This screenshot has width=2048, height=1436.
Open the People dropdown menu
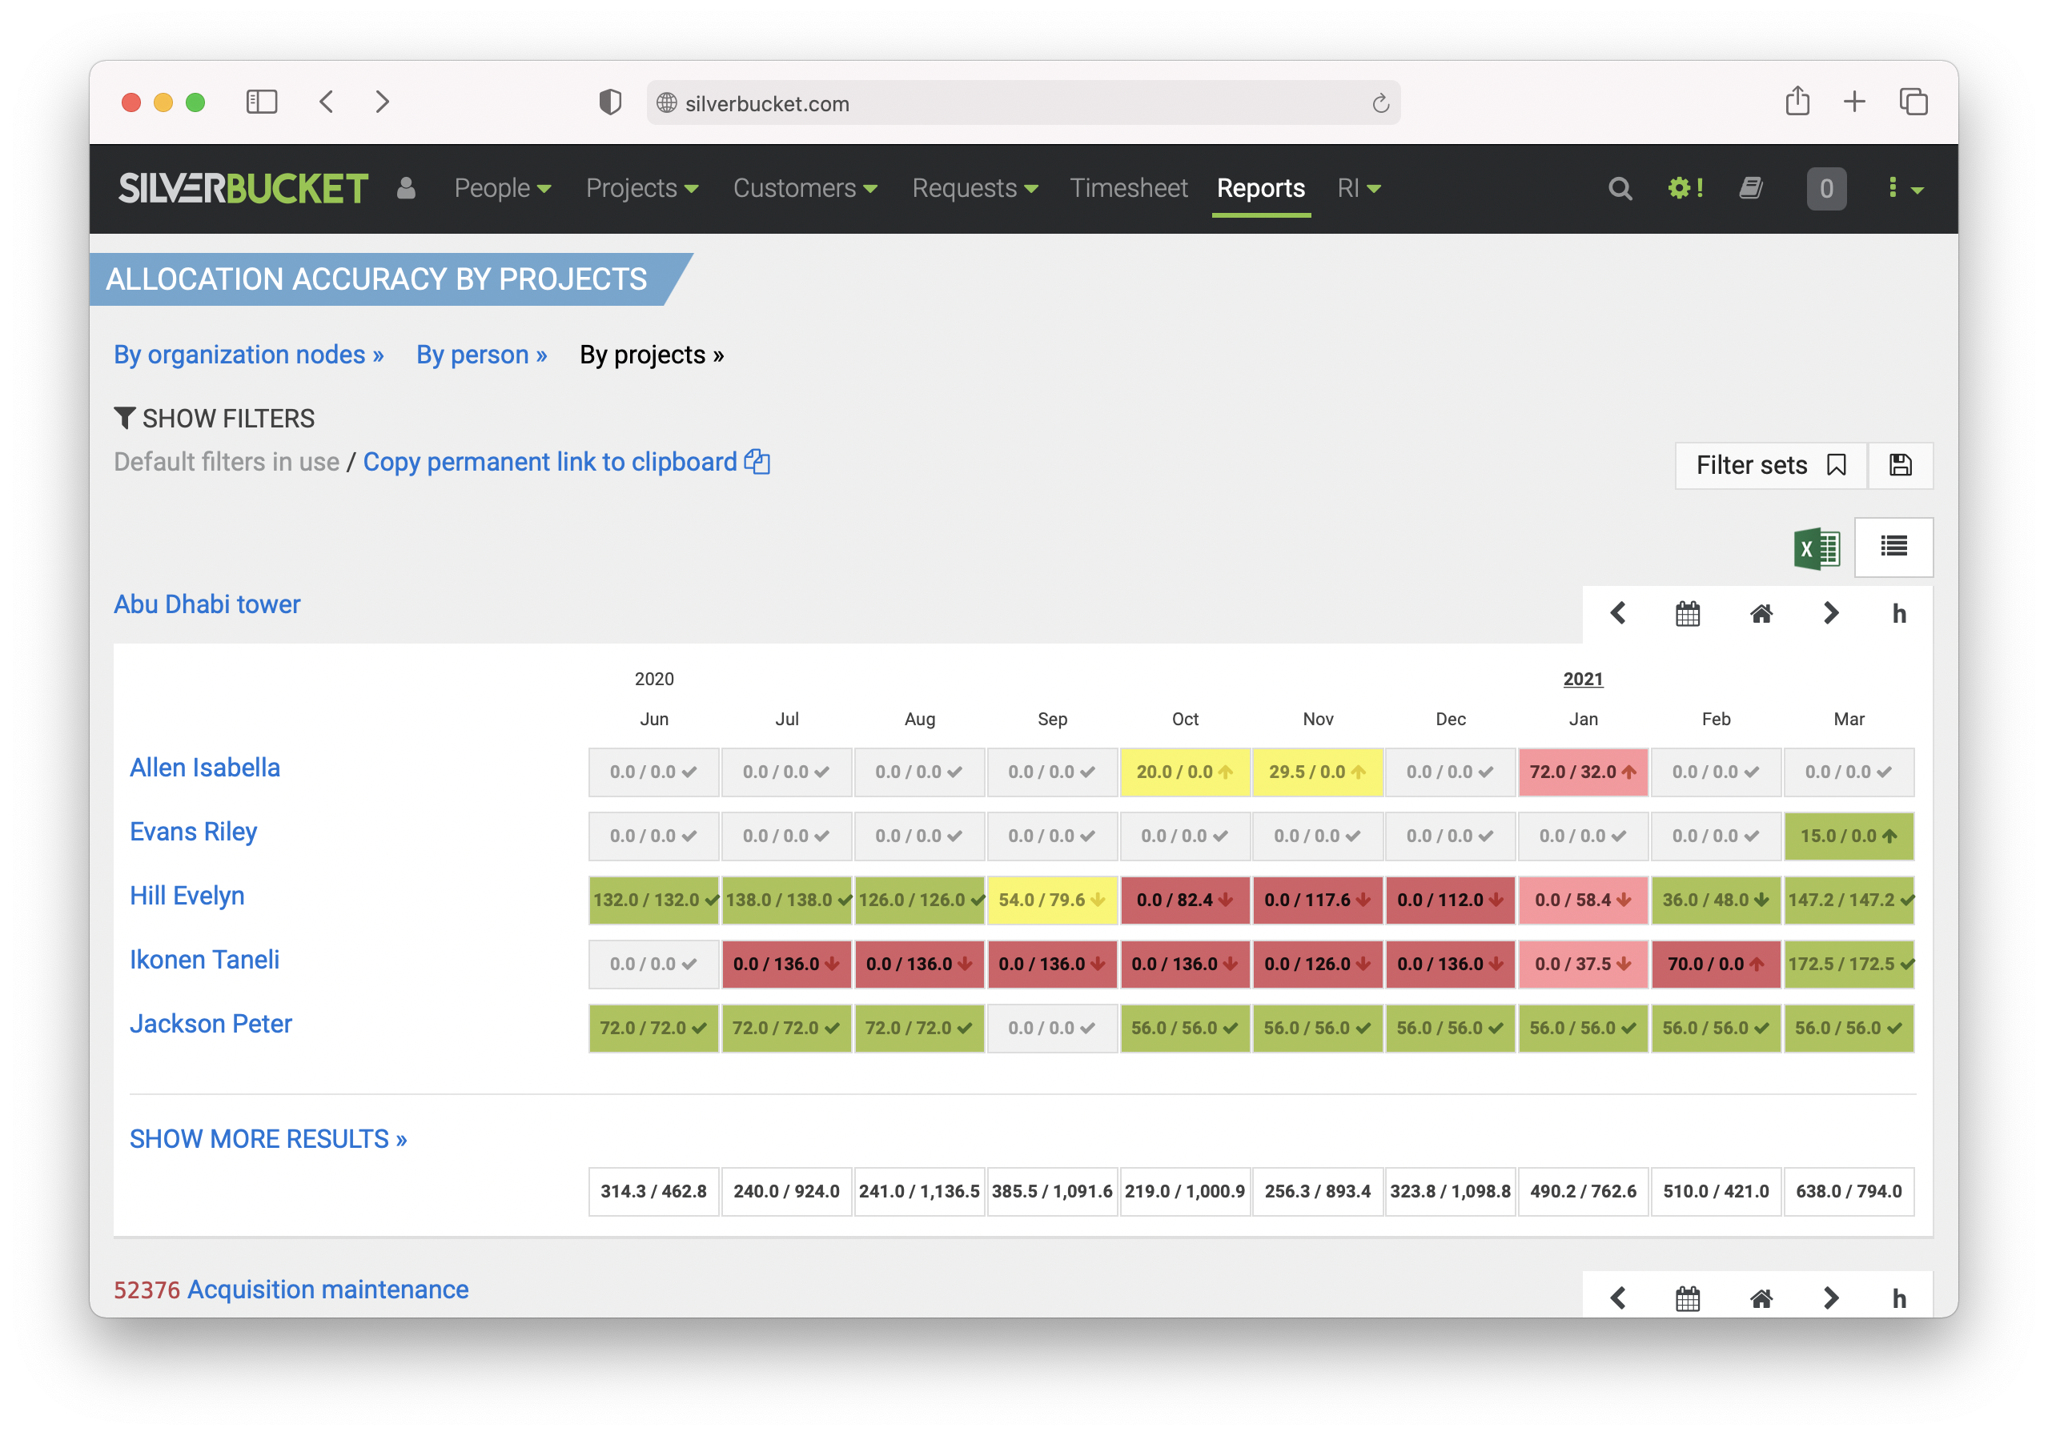click(x=502, y=188)
